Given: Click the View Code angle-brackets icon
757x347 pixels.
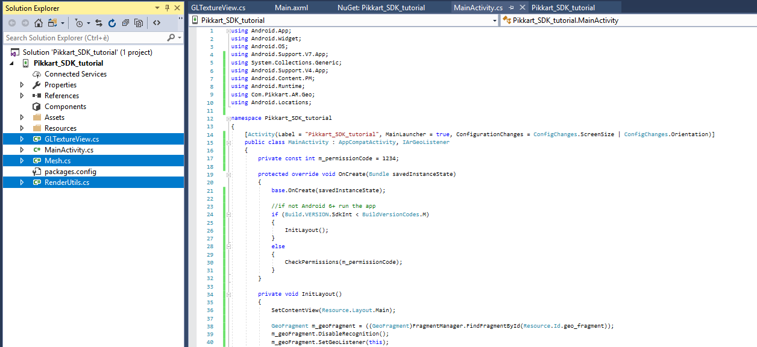Looking at the screenshot, I should (x=157, y=23).
